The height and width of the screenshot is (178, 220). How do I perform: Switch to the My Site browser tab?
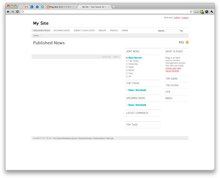tap(94, 7)
